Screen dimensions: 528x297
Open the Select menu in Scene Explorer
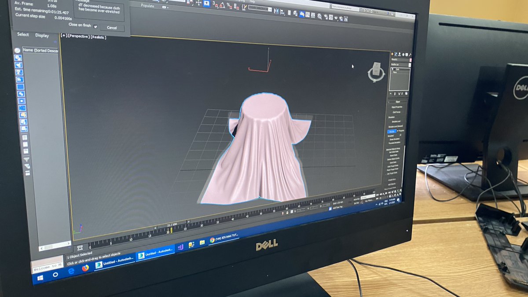(x=23, y=34)
